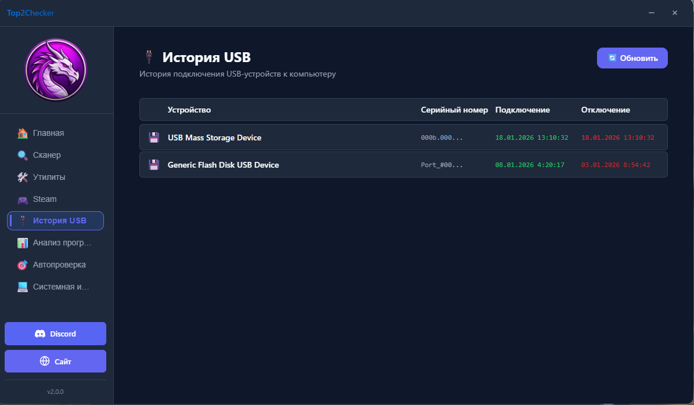Click the chart icon beside Анализ прогр...
694x405 pixels.
[x=23, y=243]
